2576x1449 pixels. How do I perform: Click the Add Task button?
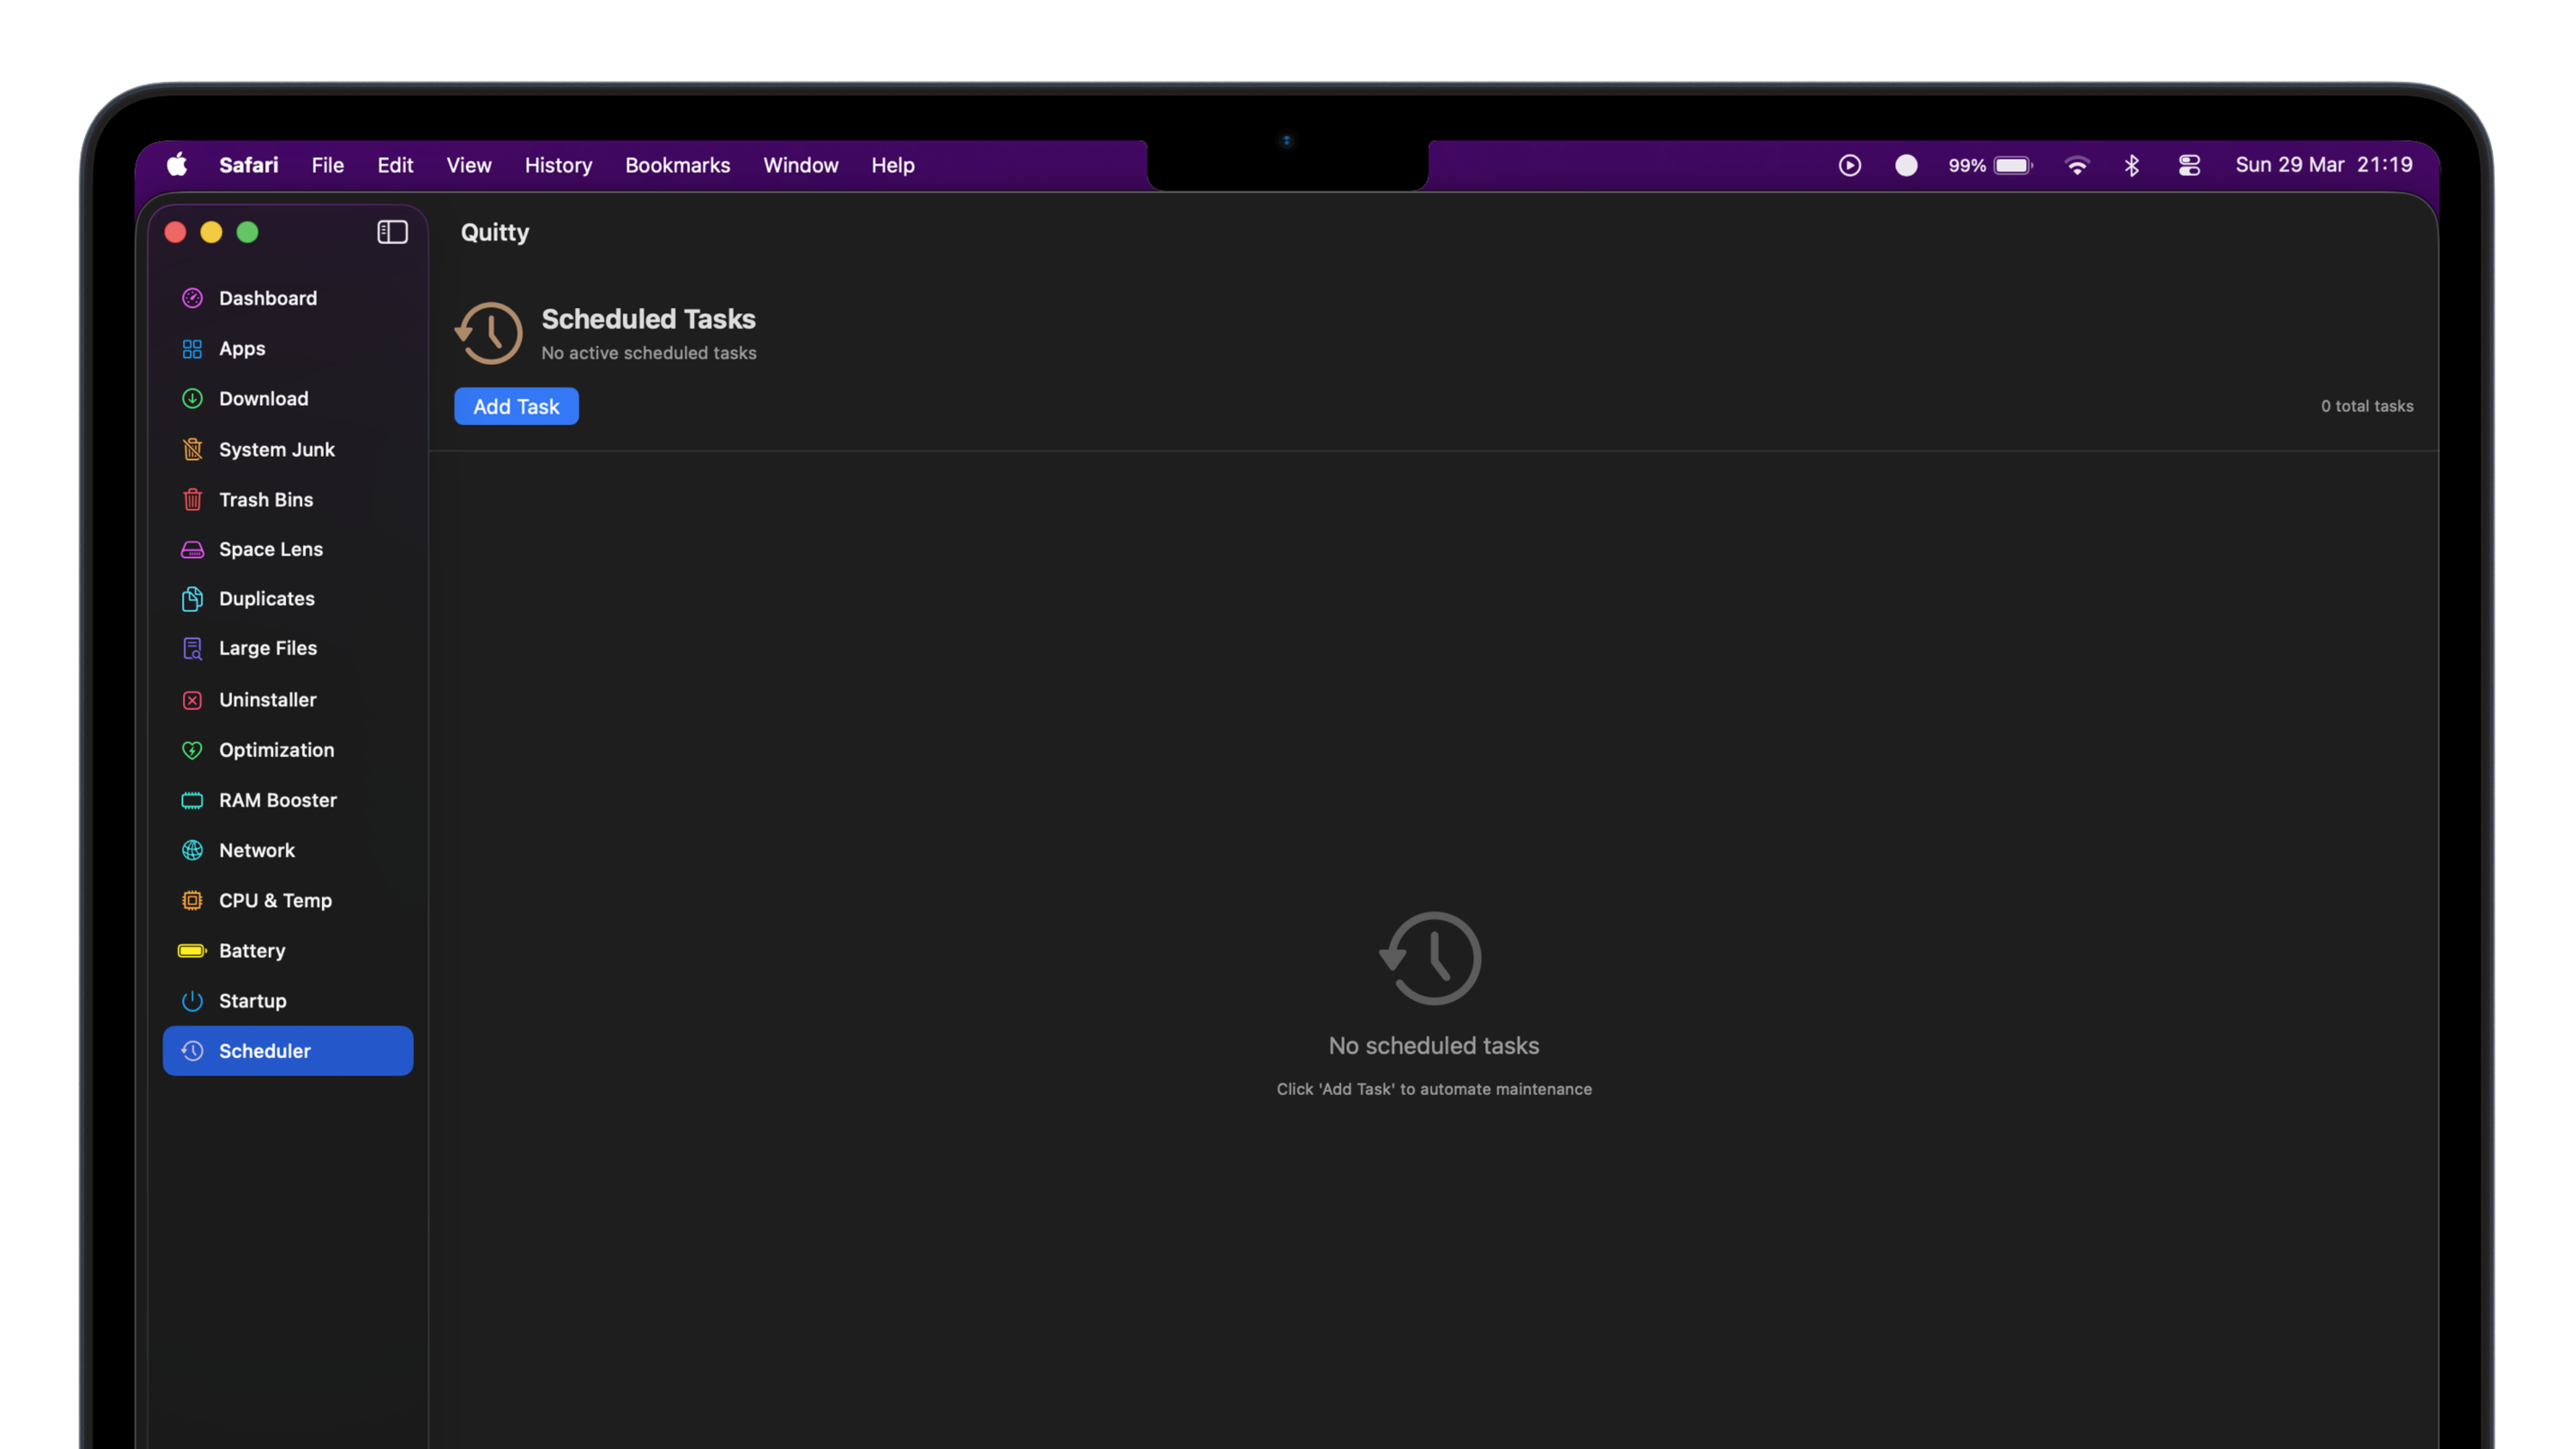[x=516, y=406]
